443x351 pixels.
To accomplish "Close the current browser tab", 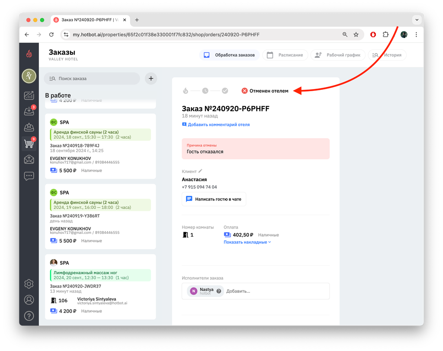I will pos(125,20).
